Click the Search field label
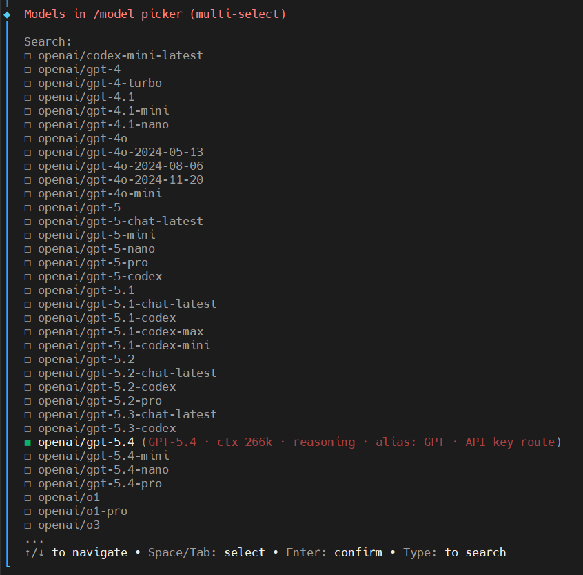The image size is (583, 575). 48,42
